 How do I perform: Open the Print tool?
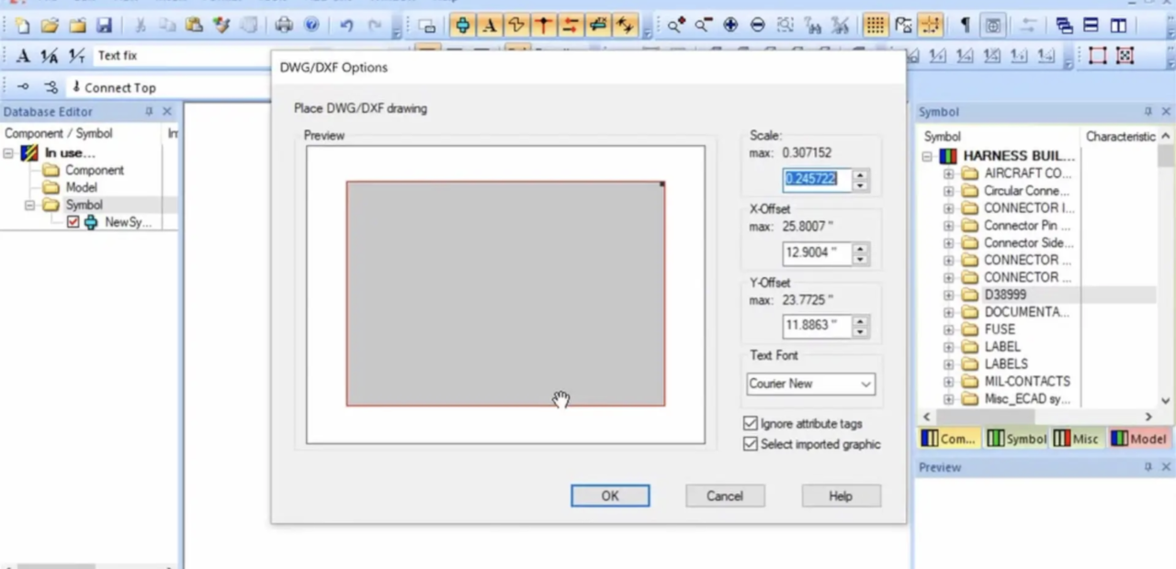(286, 25)
